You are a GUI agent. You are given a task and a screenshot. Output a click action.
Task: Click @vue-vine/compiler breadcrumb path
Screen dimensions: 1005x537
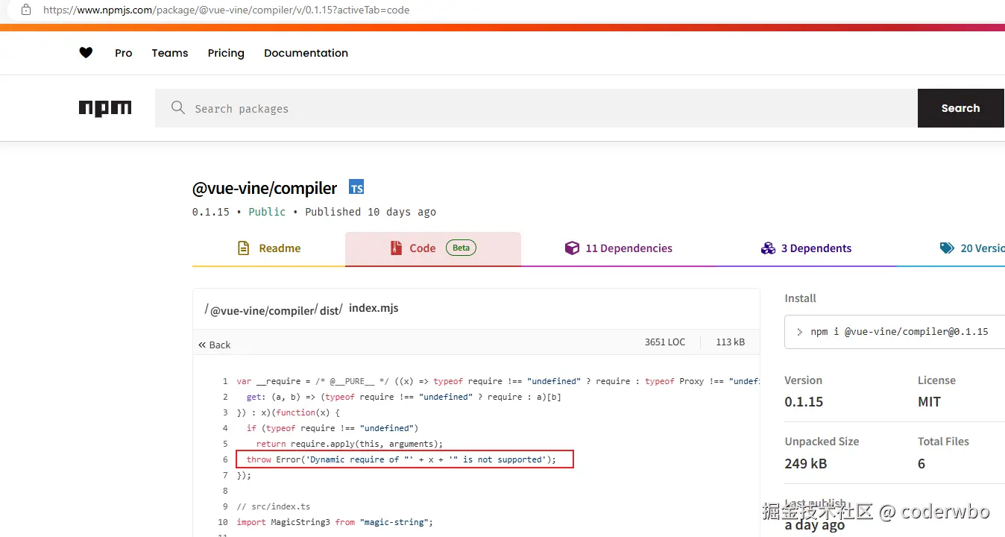click(262, 311)
